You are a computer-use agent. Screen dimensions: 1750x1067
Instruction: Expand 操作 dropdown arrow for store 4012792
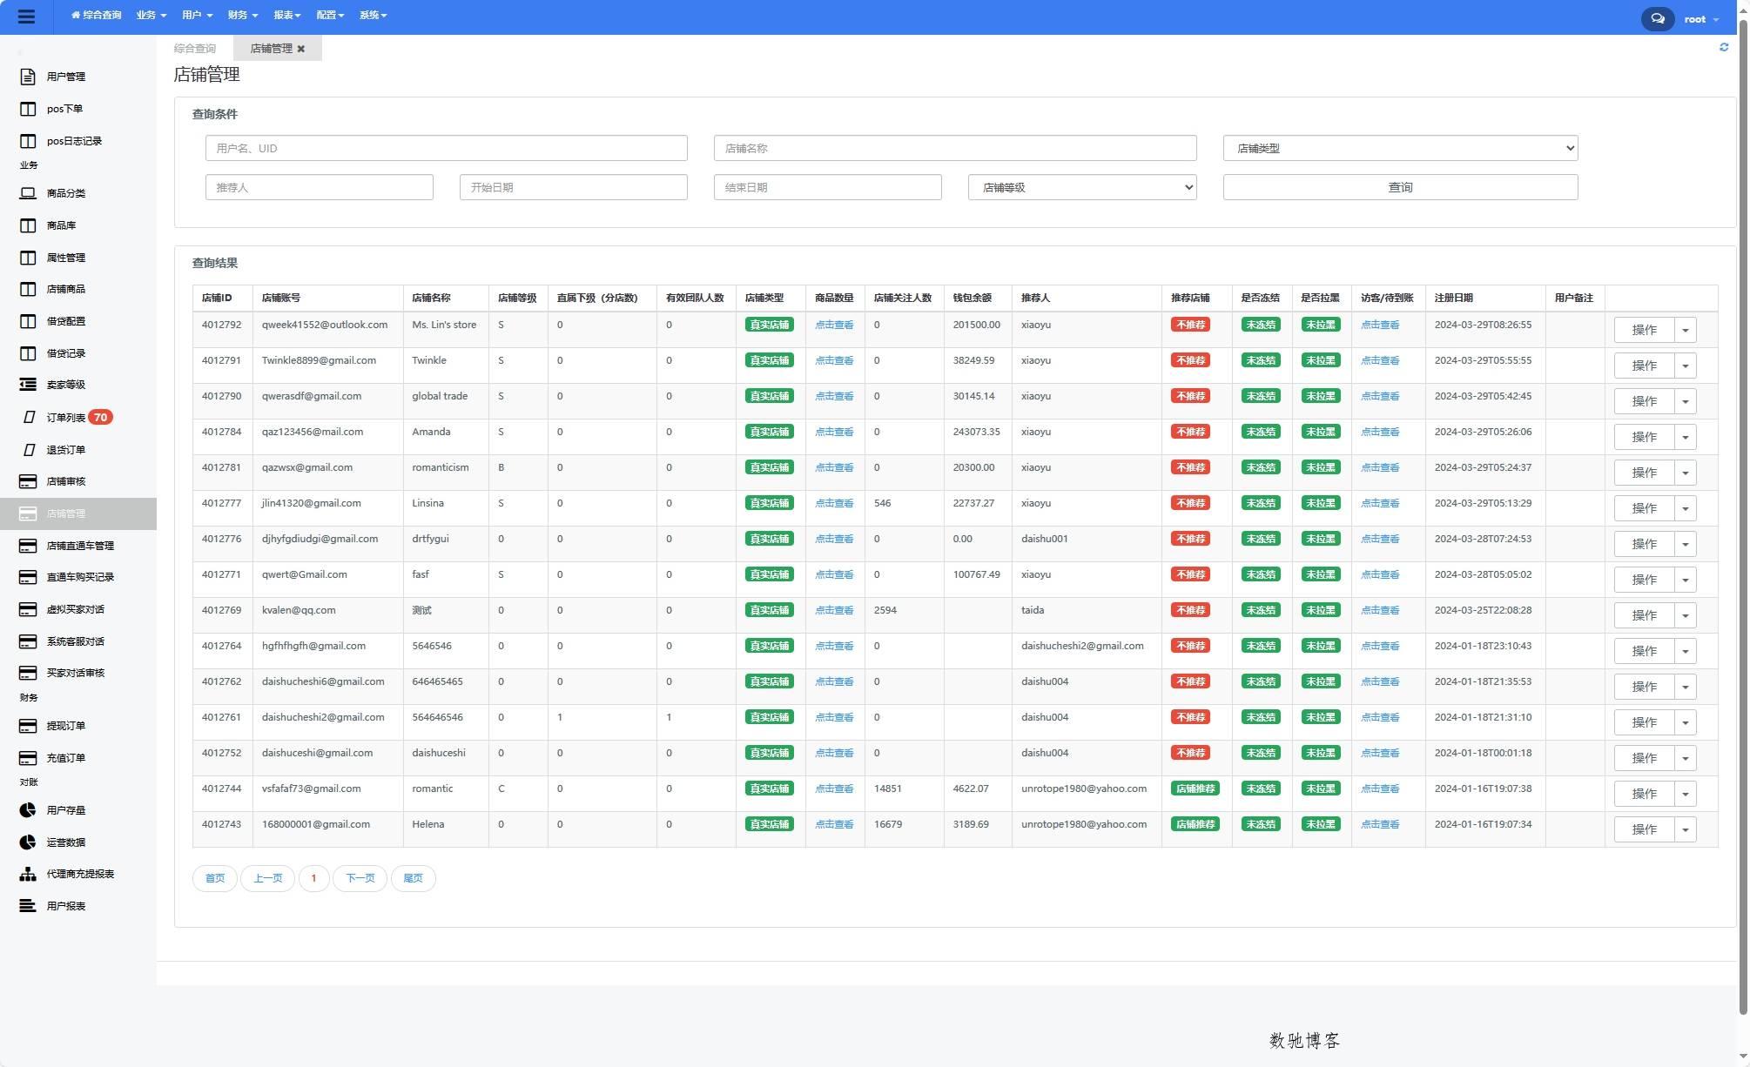coord(1686,330)
